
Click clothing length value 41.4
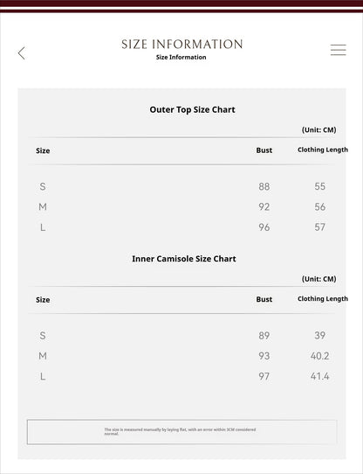tap(320, 376)
